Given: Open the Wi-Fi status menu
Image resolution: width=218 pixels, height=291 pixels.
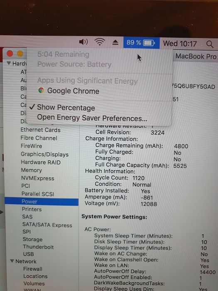Looking at the screenshot, I should coord(100,42).
